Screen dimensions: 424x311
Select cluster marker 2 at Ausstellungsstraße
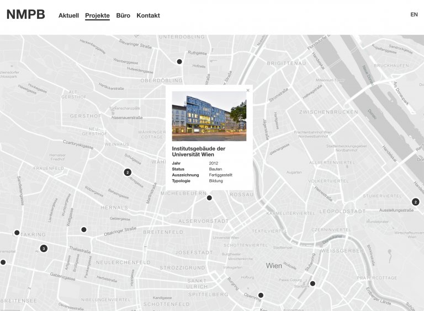pyautogui.click(x=416, y=202)
